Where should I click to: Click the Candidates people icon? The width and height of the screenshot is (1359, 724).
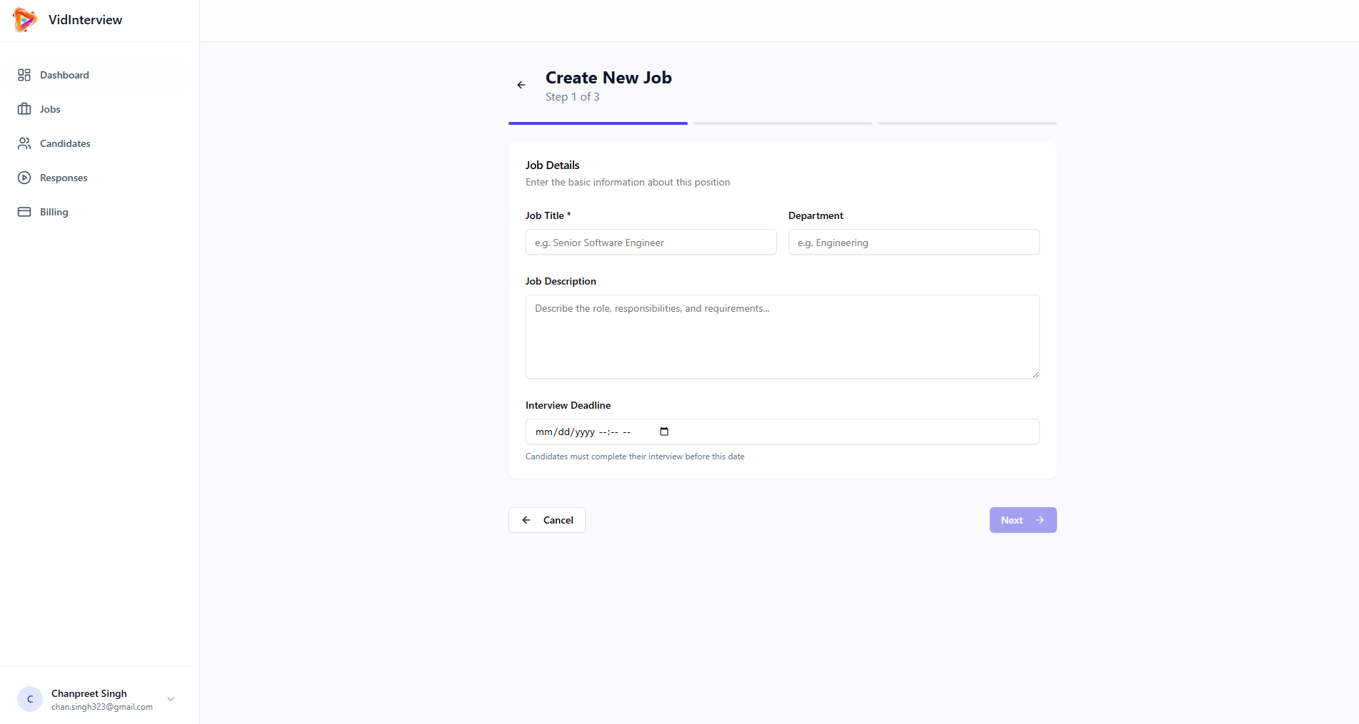pyautogui.click(x=24, y=143)
